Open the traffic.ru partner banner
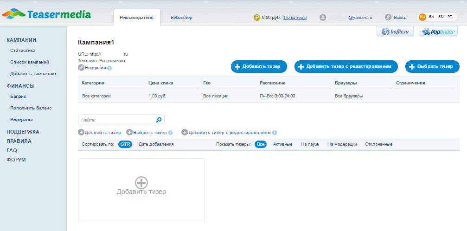The width and height of the screenshot is (467, 231). [395, 32]
